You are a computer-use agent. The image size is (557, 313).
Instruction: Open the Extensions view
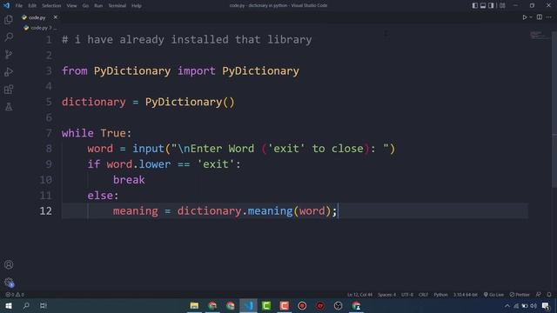click(9, 89)
